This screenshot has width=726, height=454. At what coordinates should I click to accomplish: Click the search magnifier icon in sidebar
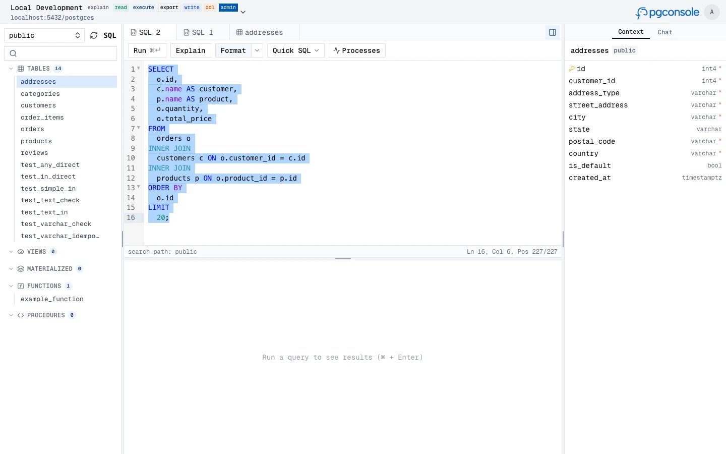coord(14,53)
